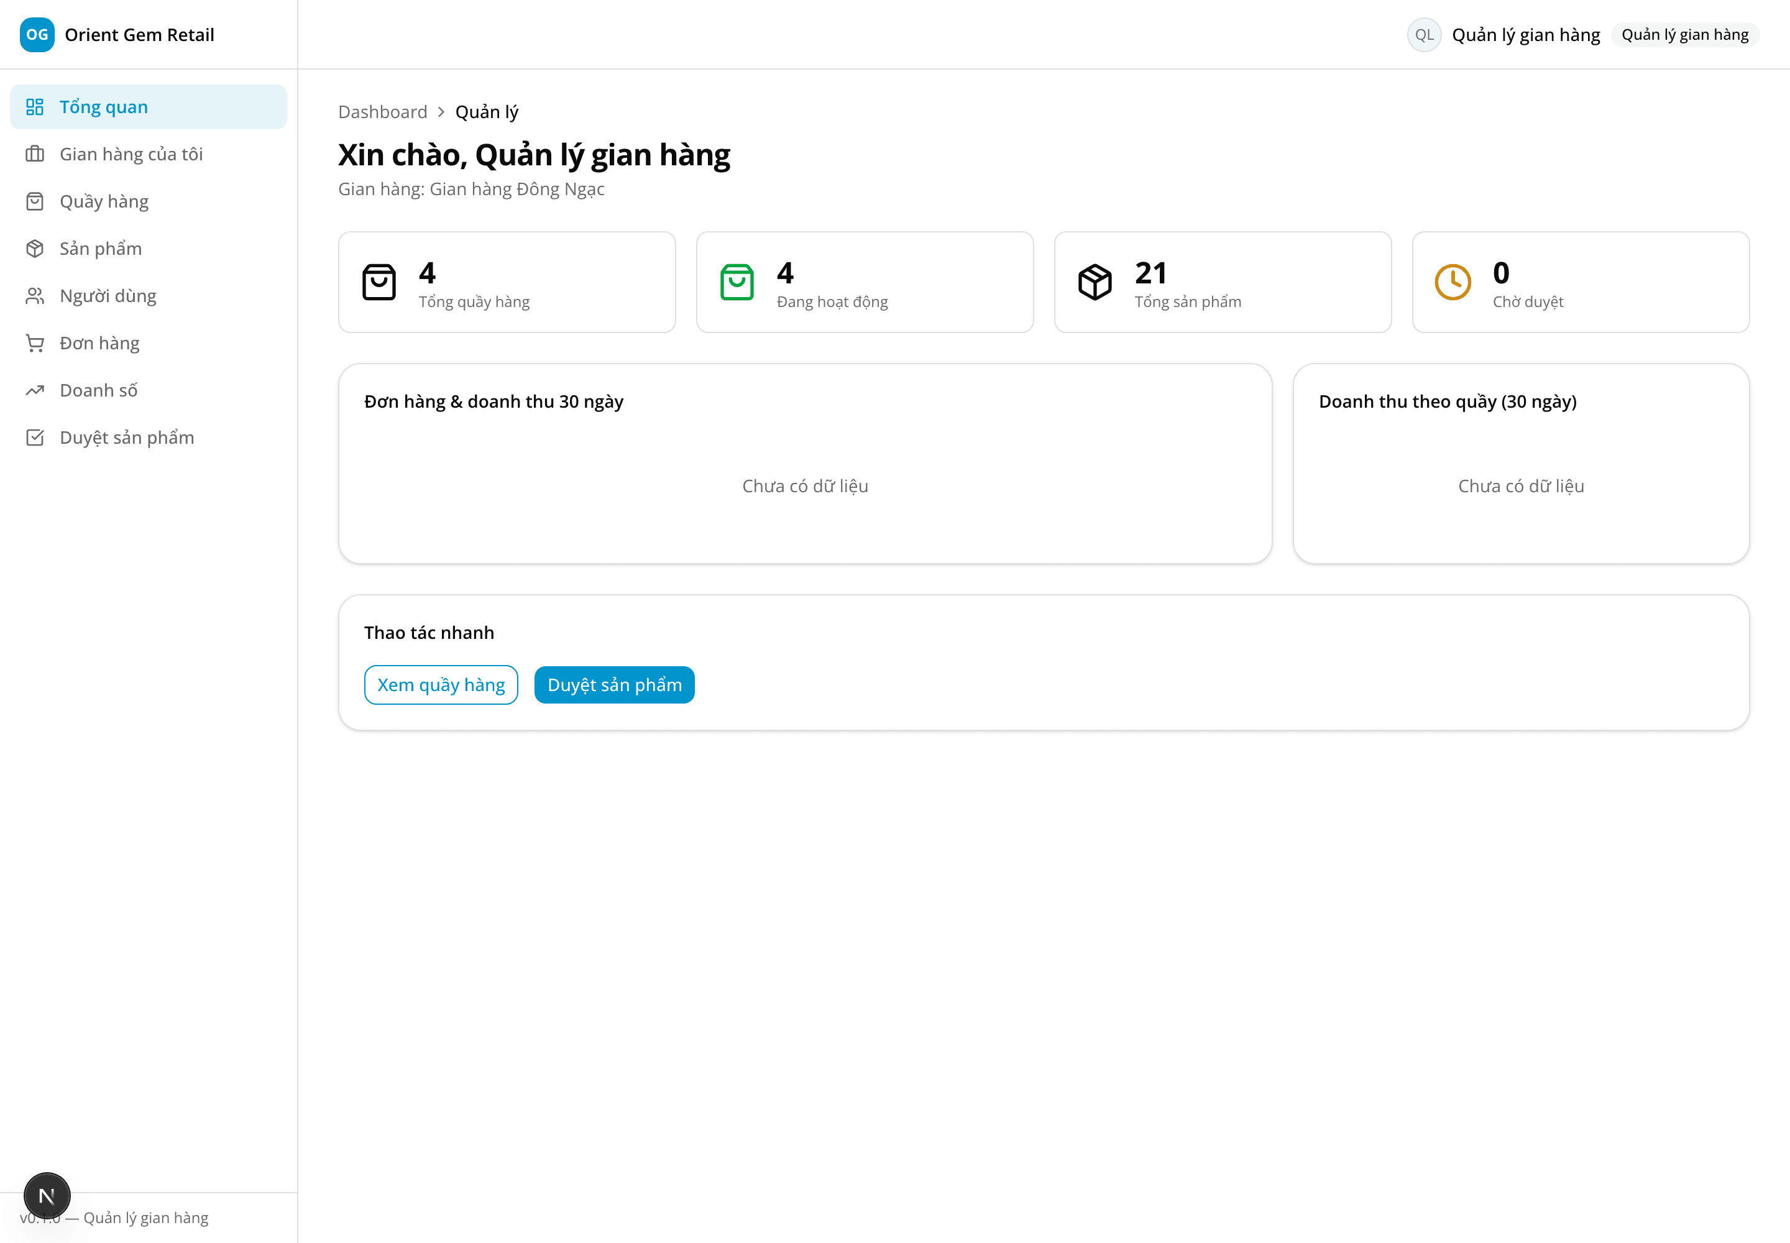
Task: Click the orange clock icon in Chờ duyệt card
Action: tap(1453, 282)
